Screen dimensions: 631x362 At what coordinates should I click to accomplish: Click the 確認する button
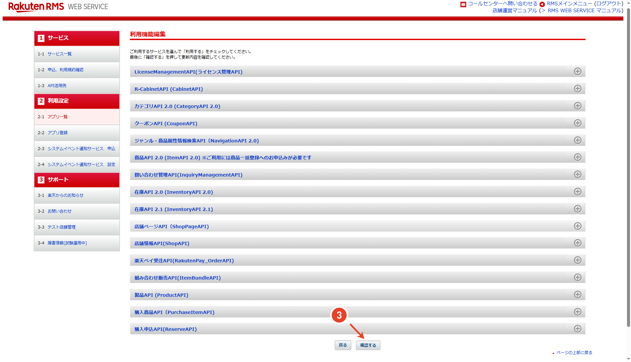coord(368,345)
